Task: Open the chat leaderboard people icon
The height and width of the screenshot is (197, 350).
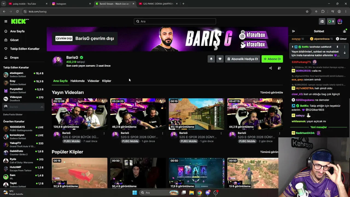Action: [345, 31]
